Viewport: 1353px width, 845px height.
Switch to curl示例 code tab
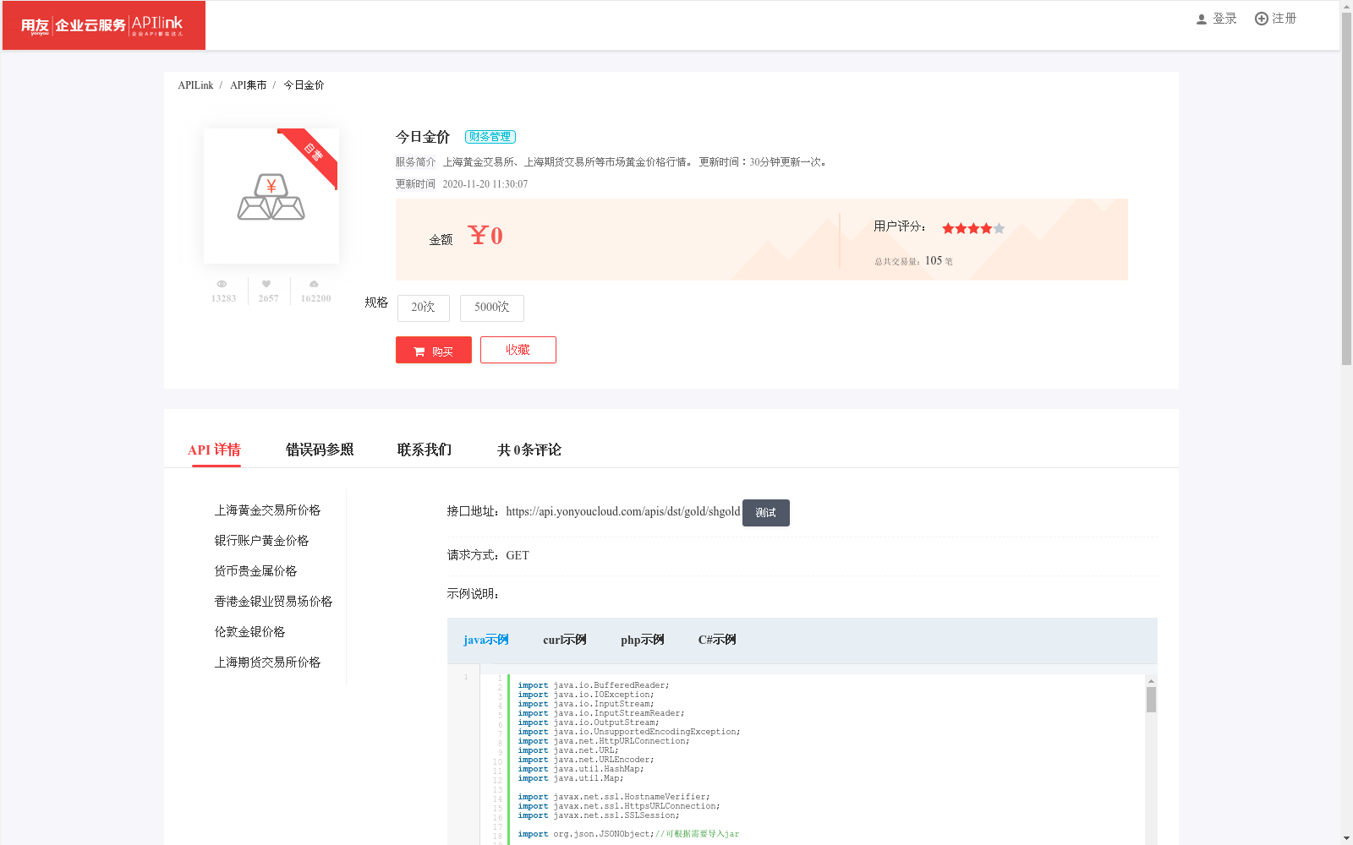(x=565, y=640)
